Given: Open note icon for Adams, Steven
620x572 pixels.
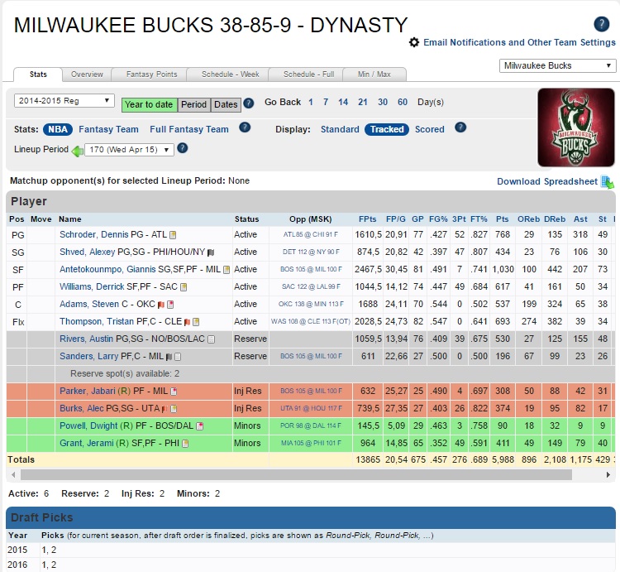Looking at the screenshot, I should pos(170,305).
